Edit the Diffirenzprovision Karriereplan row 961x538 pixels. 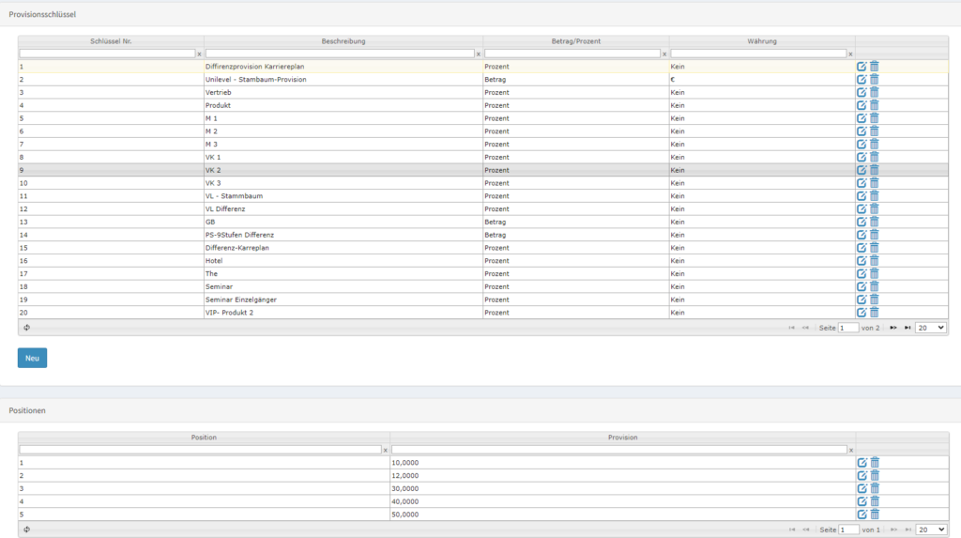pos(862,67)
